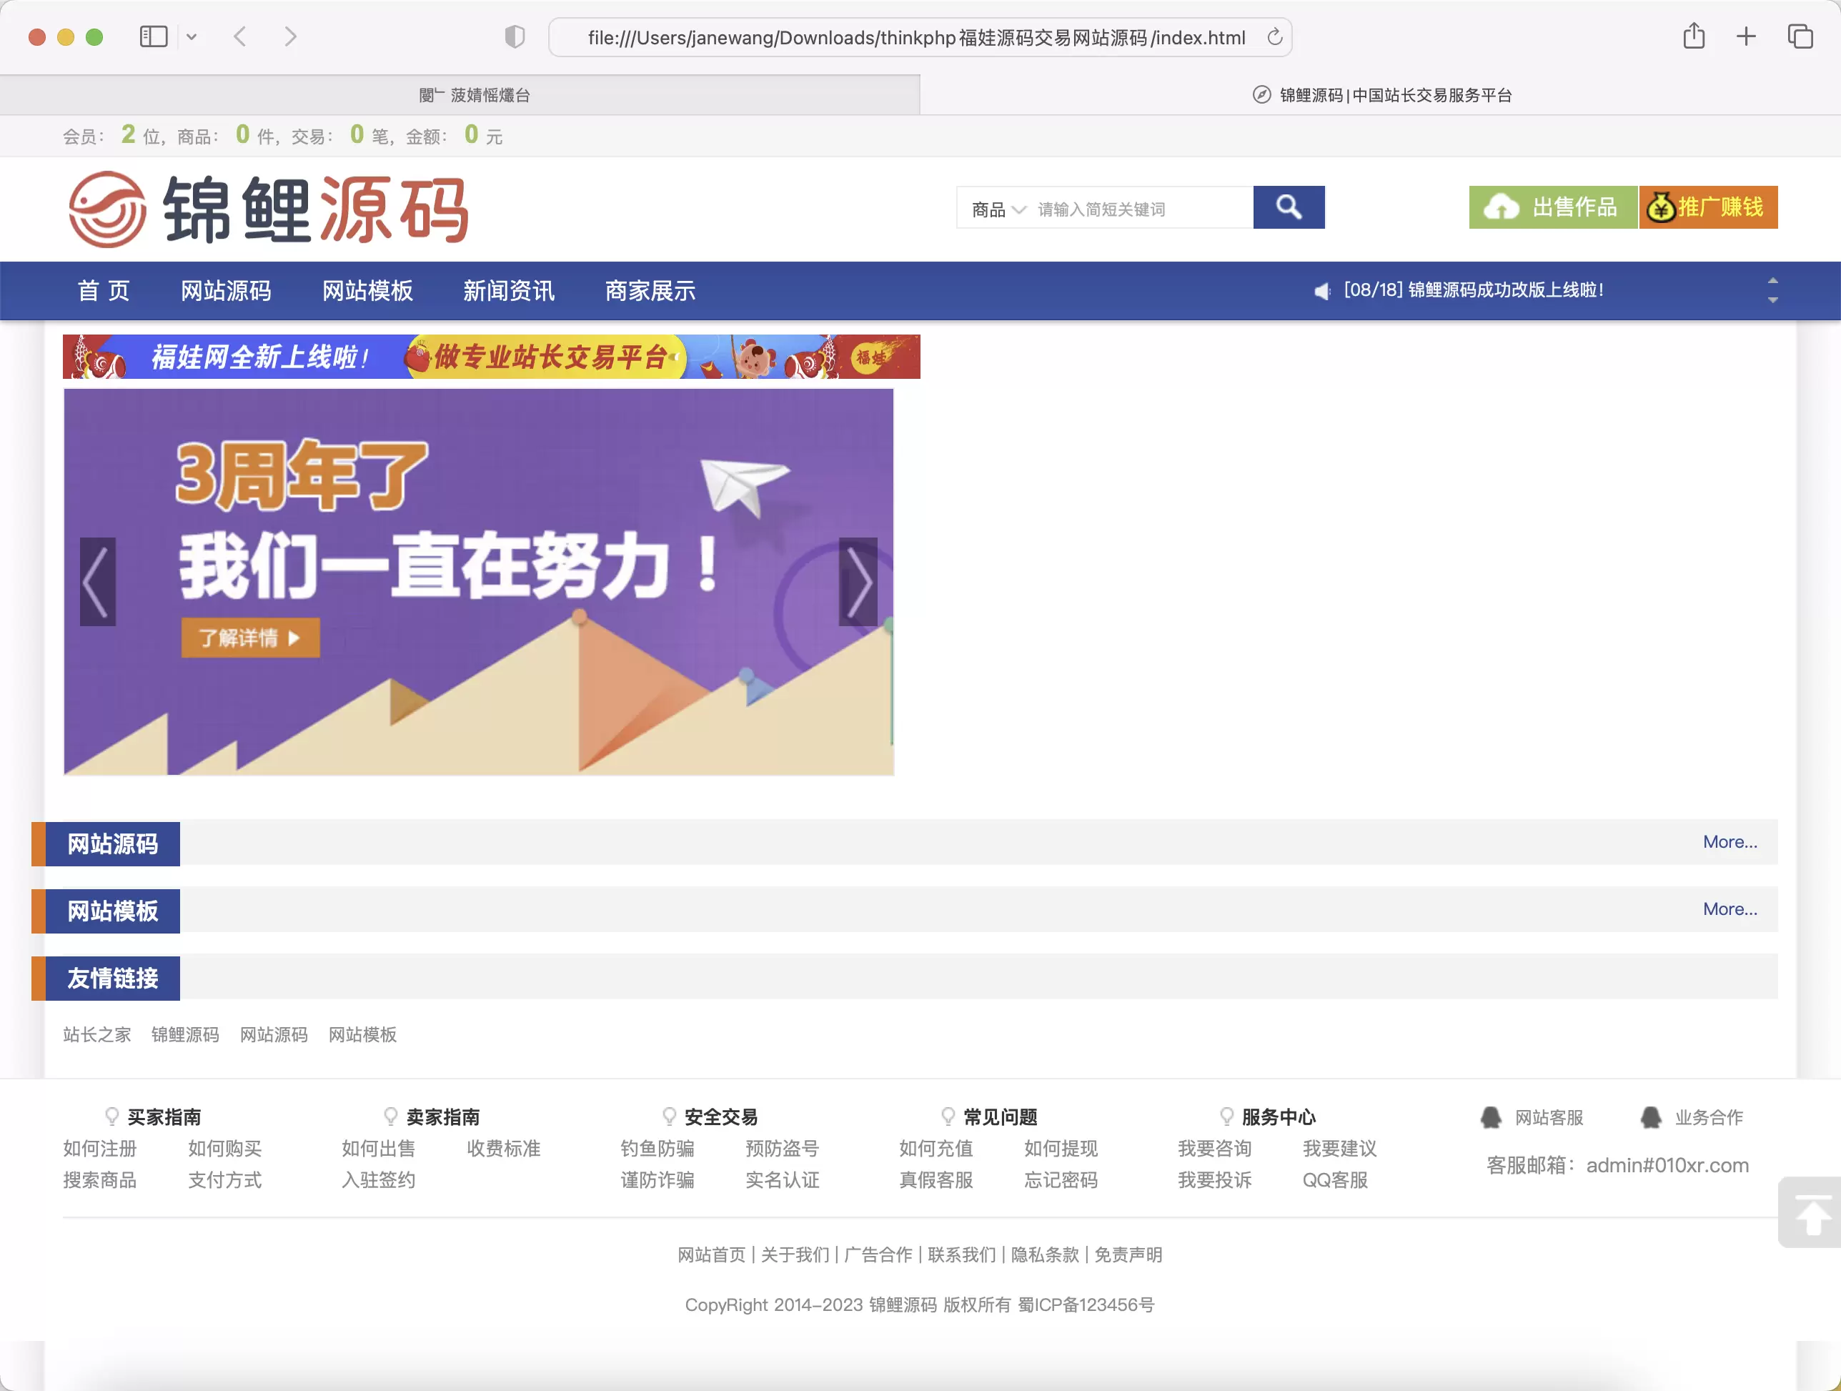The height and width of the screenshot is (1391, 1841).
Task: Open the 实名认证 safety link
Action: pyautogui.click(x=783, y=1180)
